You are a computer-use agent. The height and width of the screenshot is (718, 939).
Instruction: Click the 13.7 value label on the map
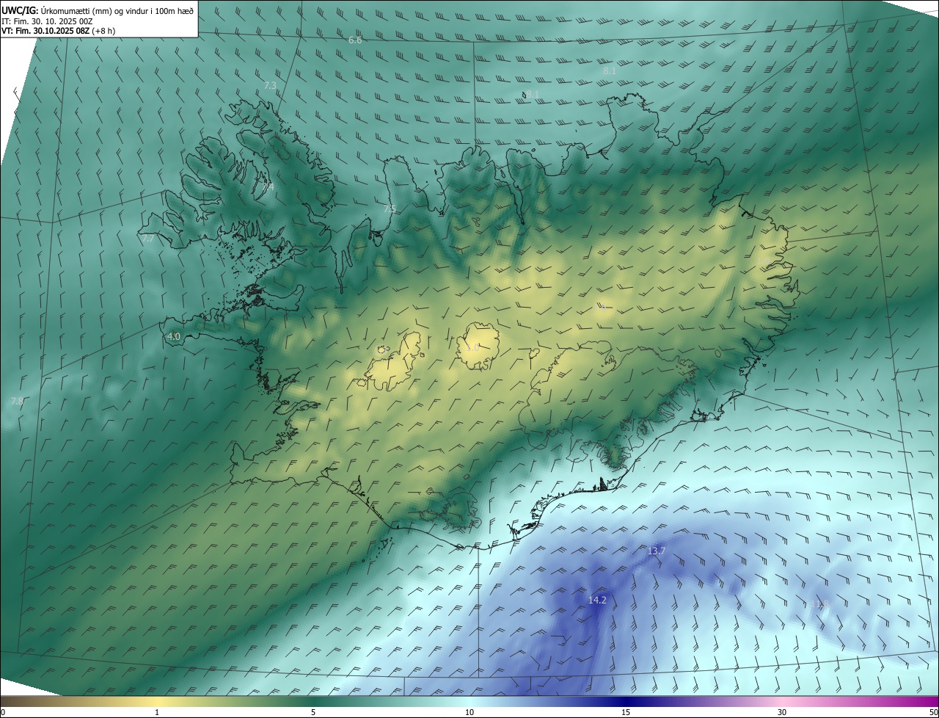pos(656,551)
